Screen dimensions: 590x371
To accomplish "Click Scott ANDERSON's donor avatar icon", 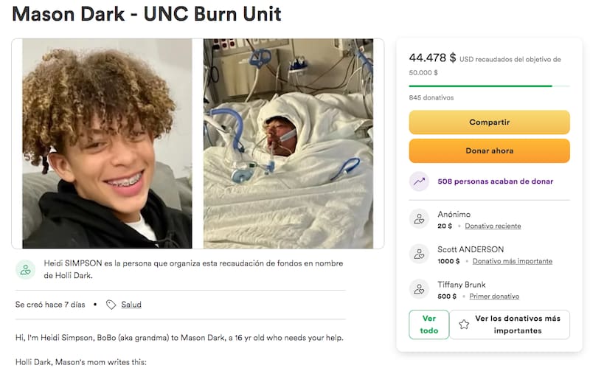I will tap(420, 254).
